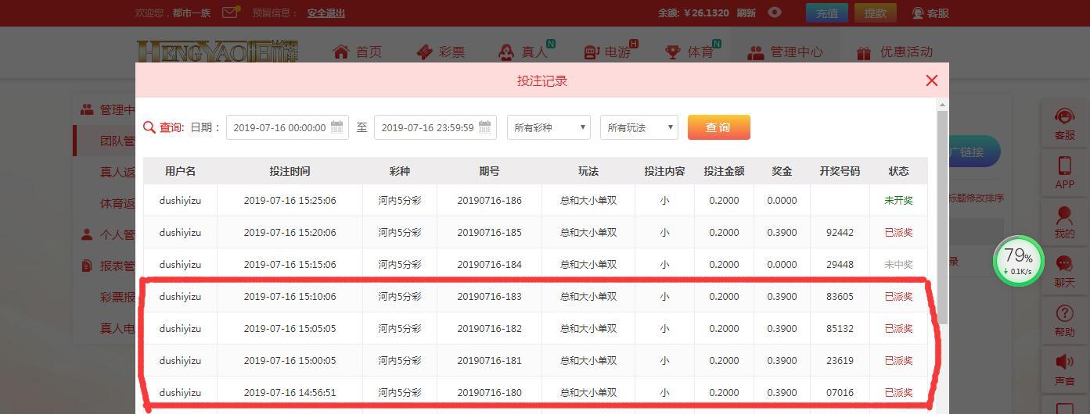Expand the 所有玩法 dropdown
Image resolution: width=1090 pixels, height=414 pixels.
[x=639, y=127]
